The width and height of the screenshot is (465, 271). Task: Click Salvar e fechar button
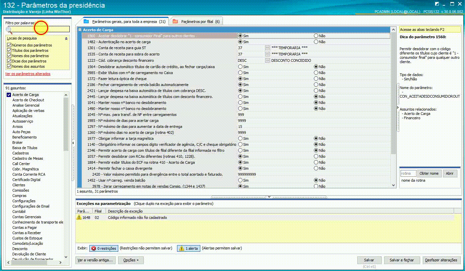(x=402, y=260)
